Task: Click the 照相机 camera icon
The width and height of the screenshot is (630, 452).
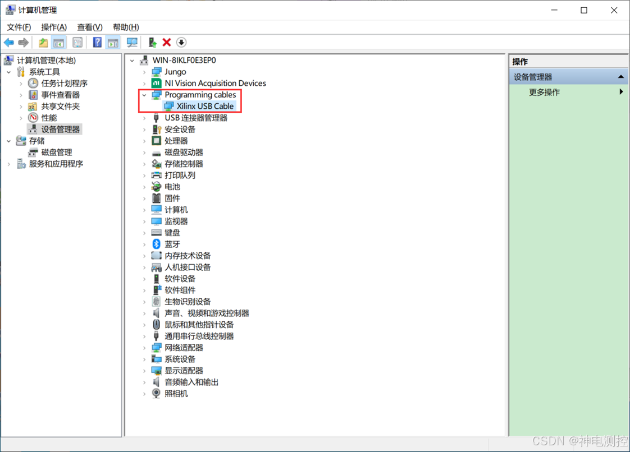Action: [156, 393]
